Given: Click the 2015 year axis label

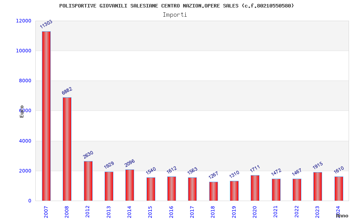Looking at the screenshot, I should click(x=150, y=212).
